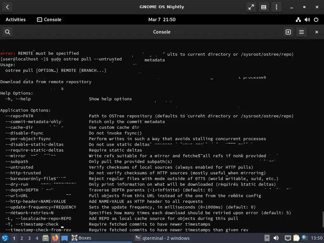The height and width of the screenshot is (243, 324).
Task: Toggle fullscreen for the GNOME OS Nightly box
Action: point(251,7)
